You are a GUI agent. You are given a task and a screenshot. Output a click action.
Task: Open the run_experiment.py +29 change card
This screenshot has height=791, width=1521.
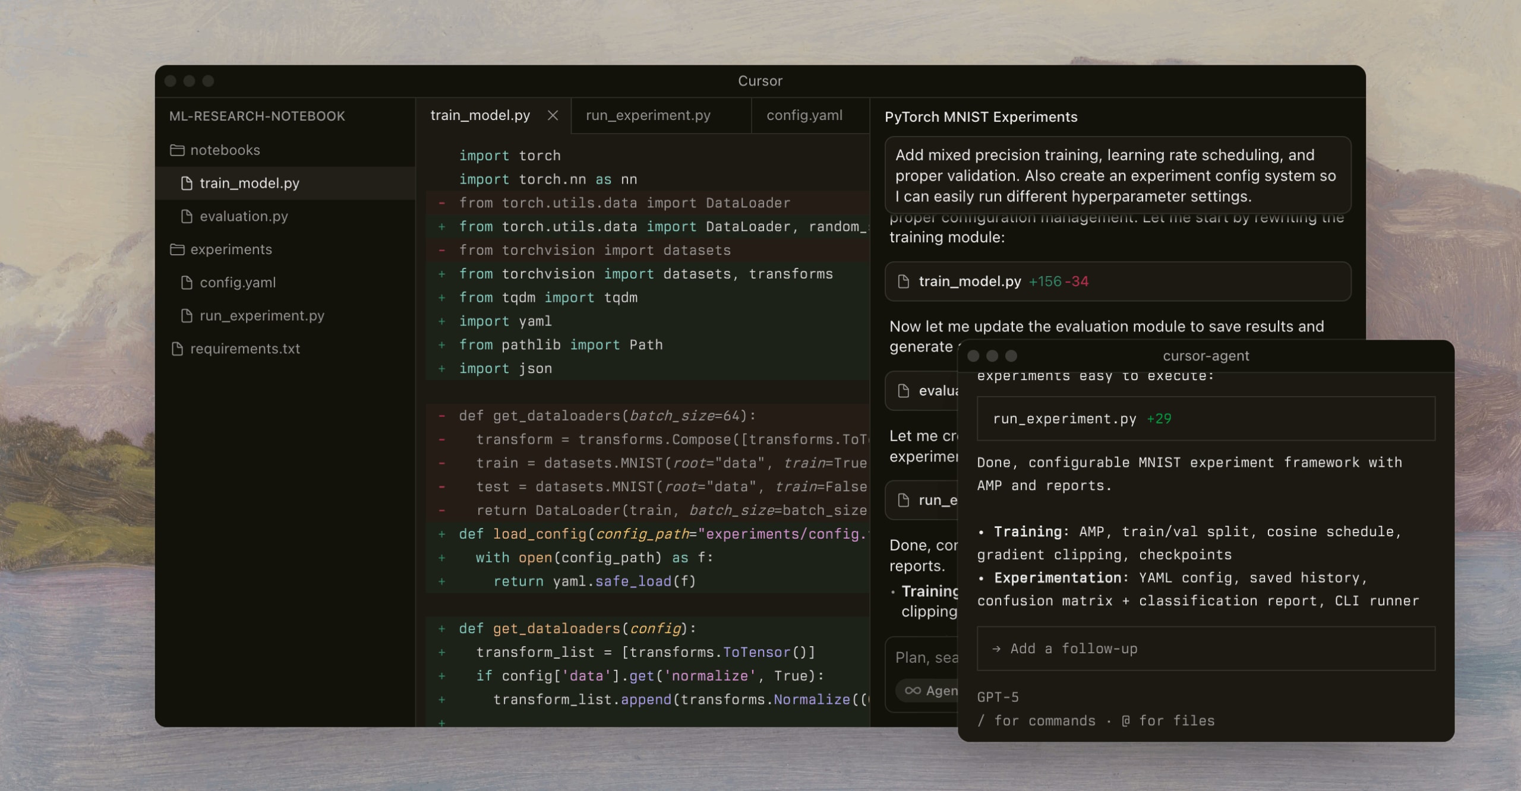pos(1205,419)
